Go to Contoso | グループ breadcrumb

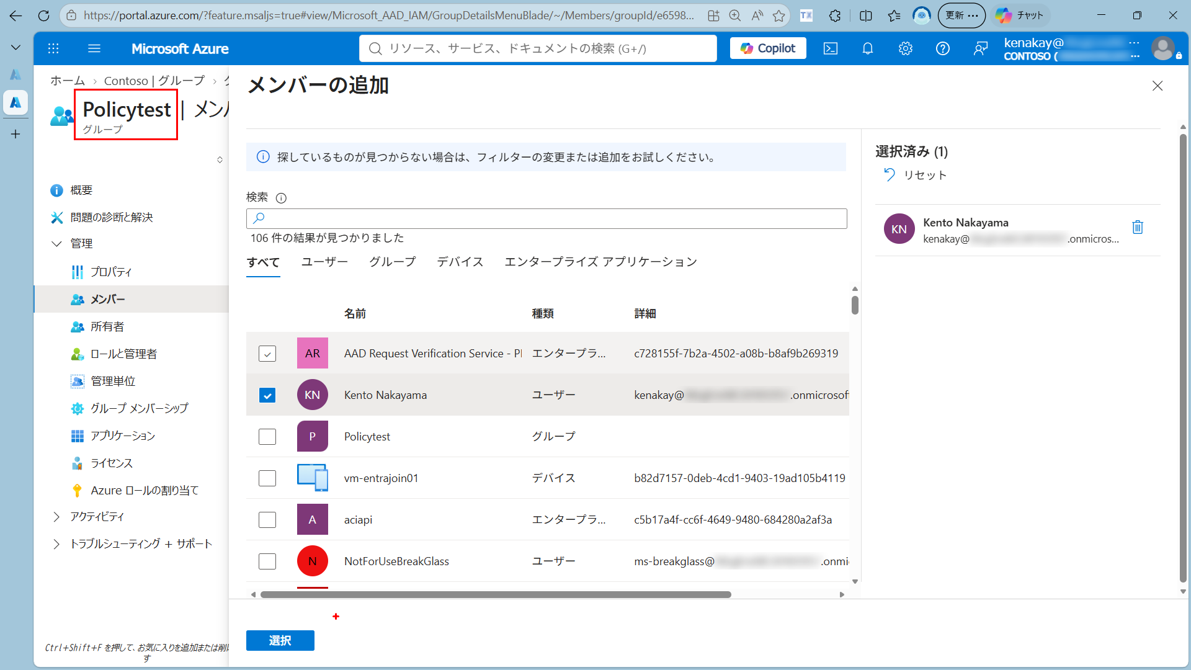[154, 81]
